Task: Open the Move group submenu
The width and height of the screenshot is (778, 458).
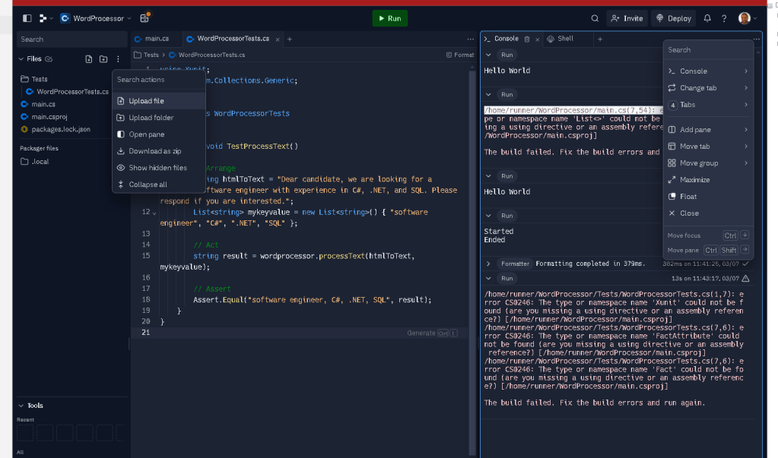Action: coord(708,163)
